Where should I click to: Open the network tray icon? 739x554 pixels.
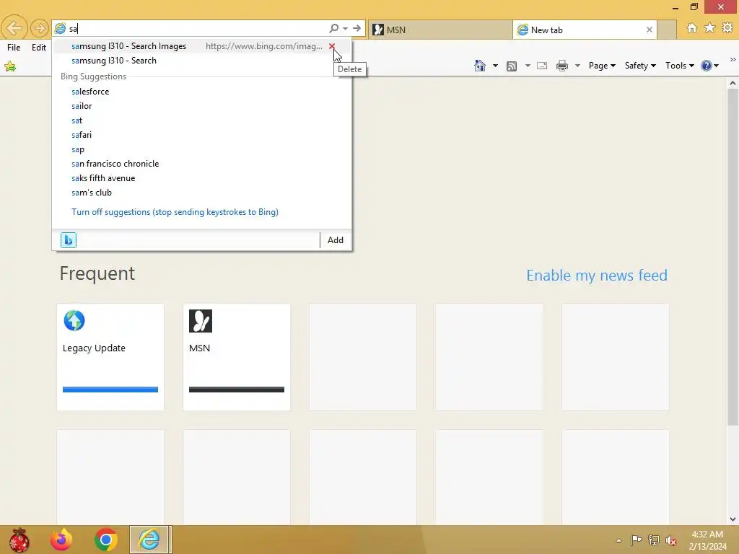(x=653, y=540)
